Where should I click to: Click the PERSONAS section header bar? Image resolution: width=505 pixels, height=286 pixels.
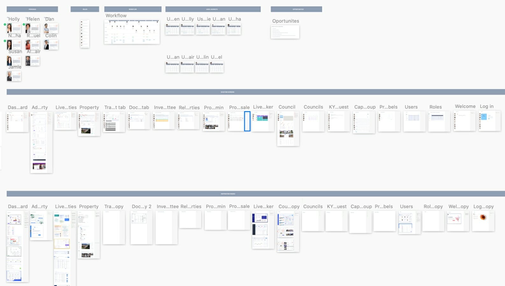point(32,9)
